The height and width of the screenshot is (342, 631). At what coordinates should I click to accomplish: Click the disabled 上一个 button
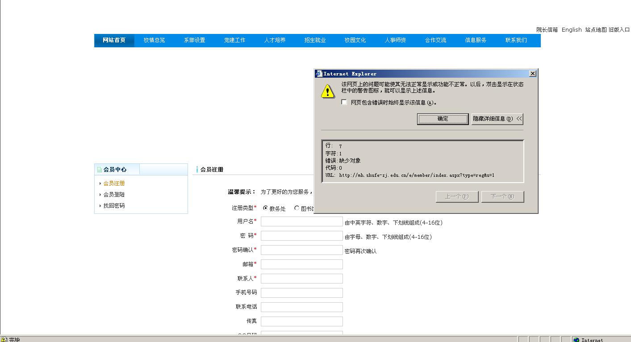coord(457,196)
